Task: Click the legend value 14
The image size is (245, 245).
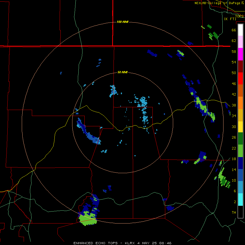Action: pos(234,170)
